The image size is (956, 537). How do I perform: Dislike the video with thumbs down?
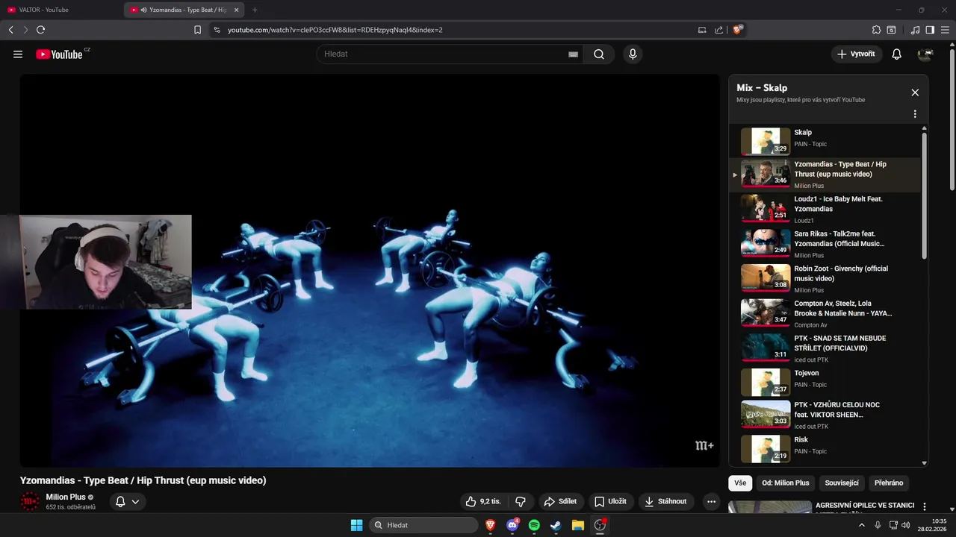pyautogui.click(x=521, y=502)
